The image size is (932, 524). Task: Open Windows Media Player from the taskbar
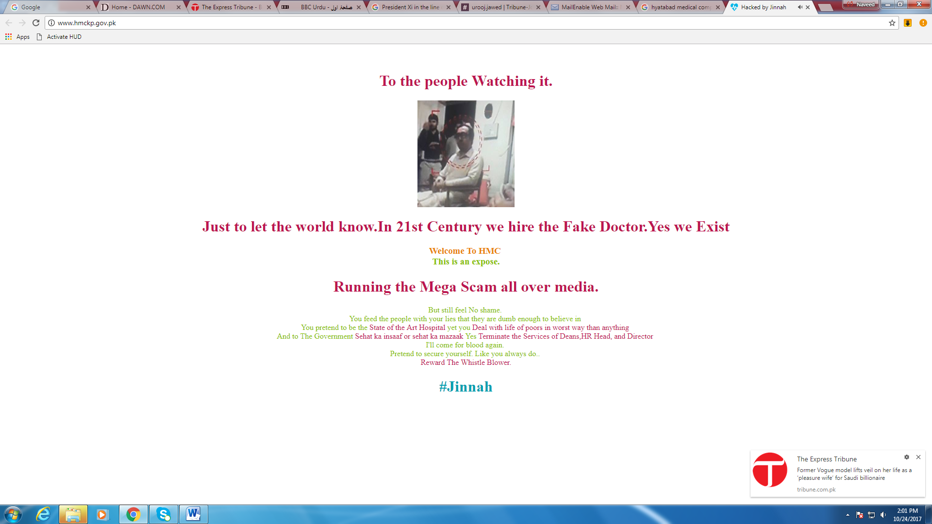point(102,514)
